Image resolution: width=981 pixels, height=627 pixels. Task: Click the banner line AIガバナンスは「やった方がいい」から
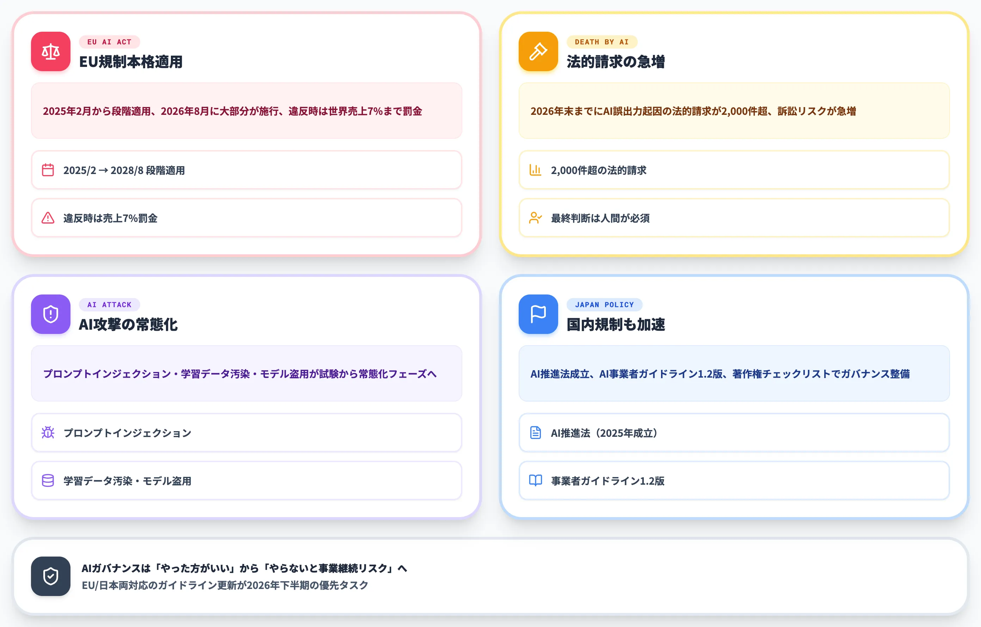click(245, 568)
